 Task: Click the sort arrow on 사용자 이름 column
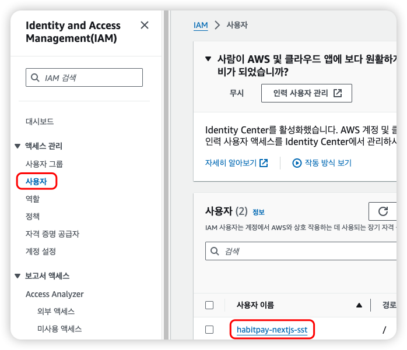click(x=359, y=305)
